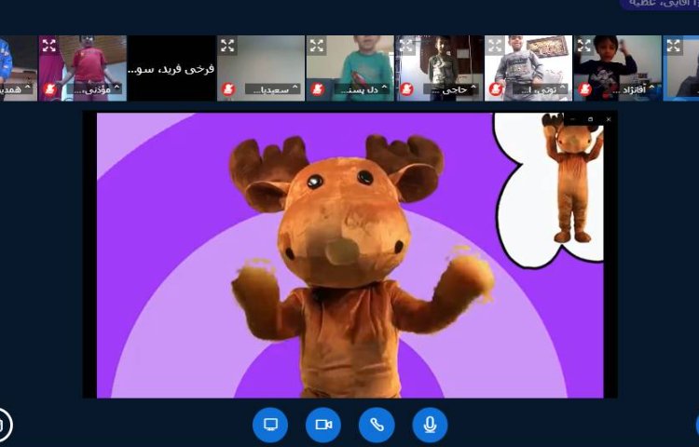Click the muted mic icon on دل پسند tile
This screenshot has width=699, height=447.
pyautogui.click(x=317, y=89)
